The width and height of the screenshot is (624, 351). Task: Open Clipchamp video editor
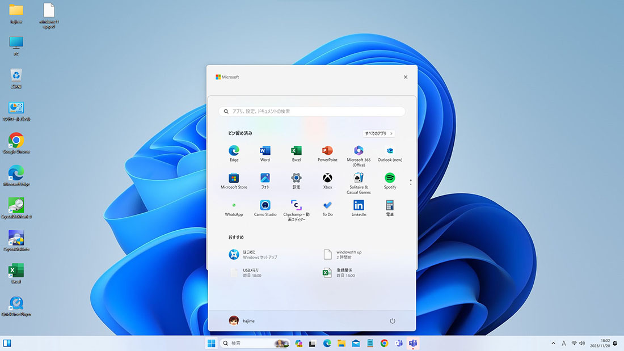[x=296, y=205]
